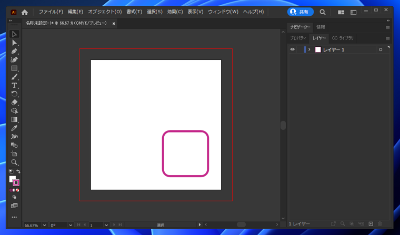Open artboard number dropdown
This screenshot has width=400, height=235.
coord(106,226)
